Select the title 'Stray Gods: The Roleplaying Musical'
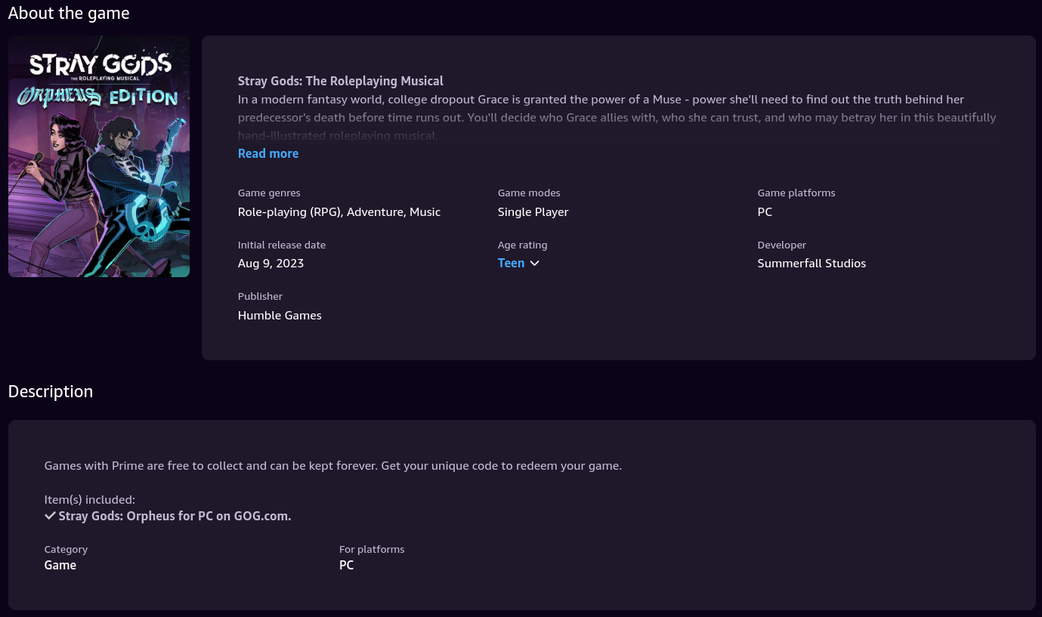1042x617 pixels. pyautogui.click(x=340, y=81)
